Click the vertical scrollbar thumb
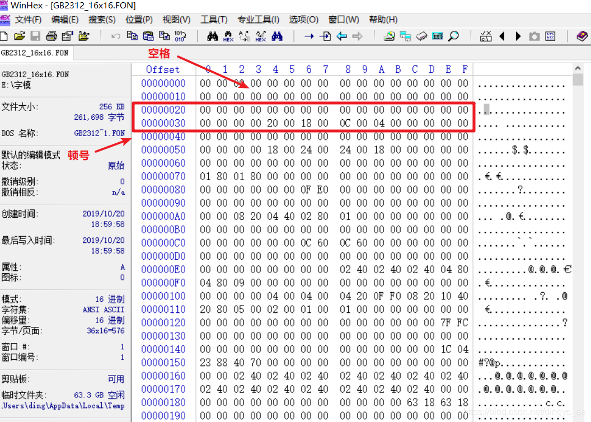Image resolution: width=591 pixels, height=422 pixels. tap(578, 79)
